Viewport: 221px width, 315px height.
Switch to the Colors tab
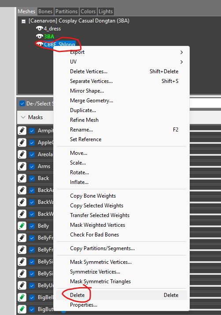coord(88,11)
